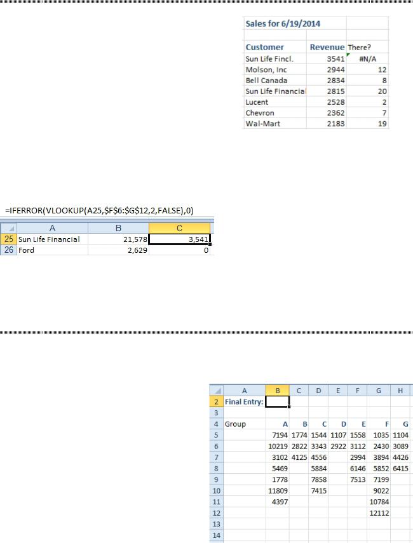Click the Bell Canada customer cell
This screenshot has height=543, width=413.
coord(274,81)
